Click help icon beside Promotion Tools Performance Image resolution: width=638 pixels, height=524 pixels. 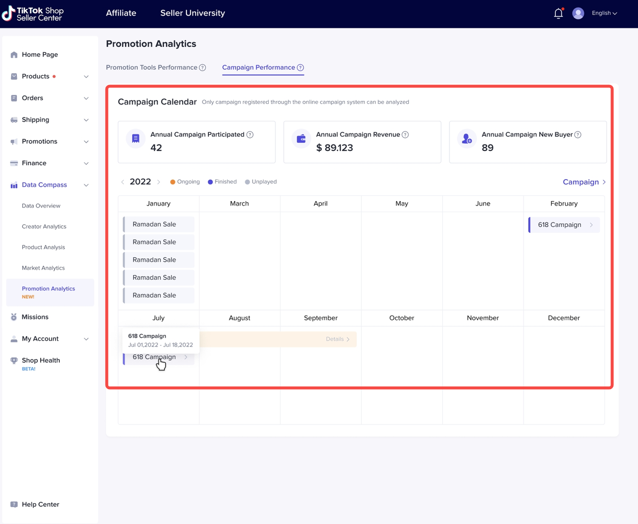[x=202, y=68]
